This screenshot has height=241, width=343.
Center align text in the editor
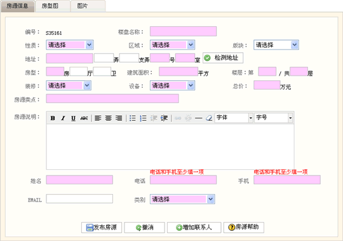[x=108, y=118]
